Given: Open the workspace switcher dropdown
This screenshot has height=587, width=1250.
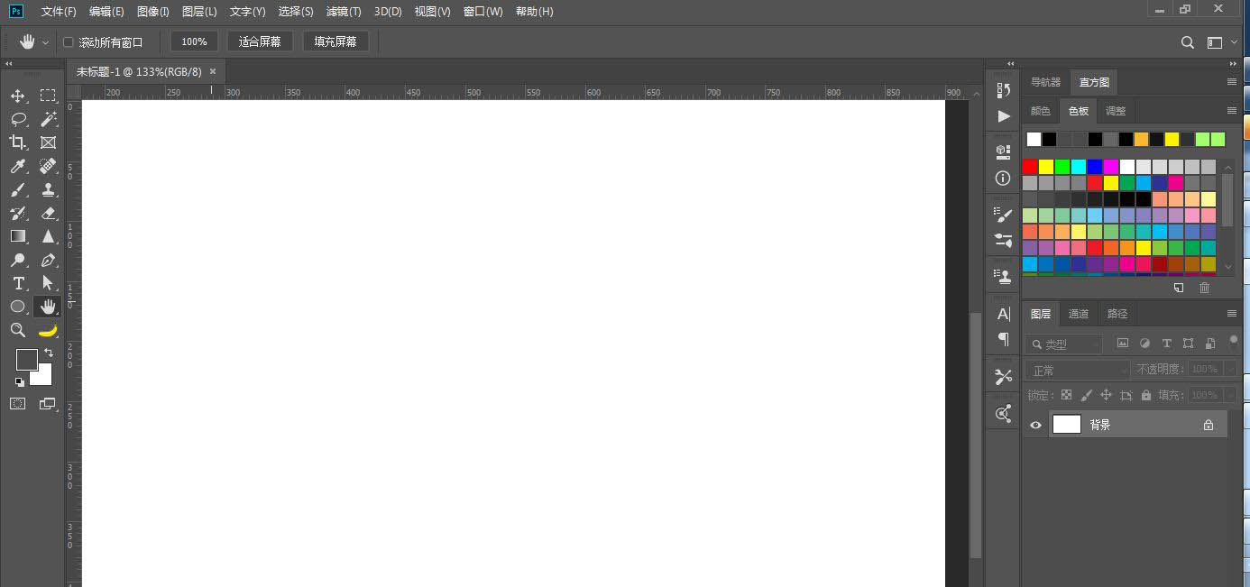Looking at the screenshot, I should tap(1222, 42).
